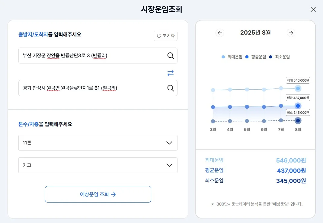This screenshot has width=323, height=223.
Task: Select the 8월 maximum fare data point
Action: pyautogui.click(x=298, y=88)
